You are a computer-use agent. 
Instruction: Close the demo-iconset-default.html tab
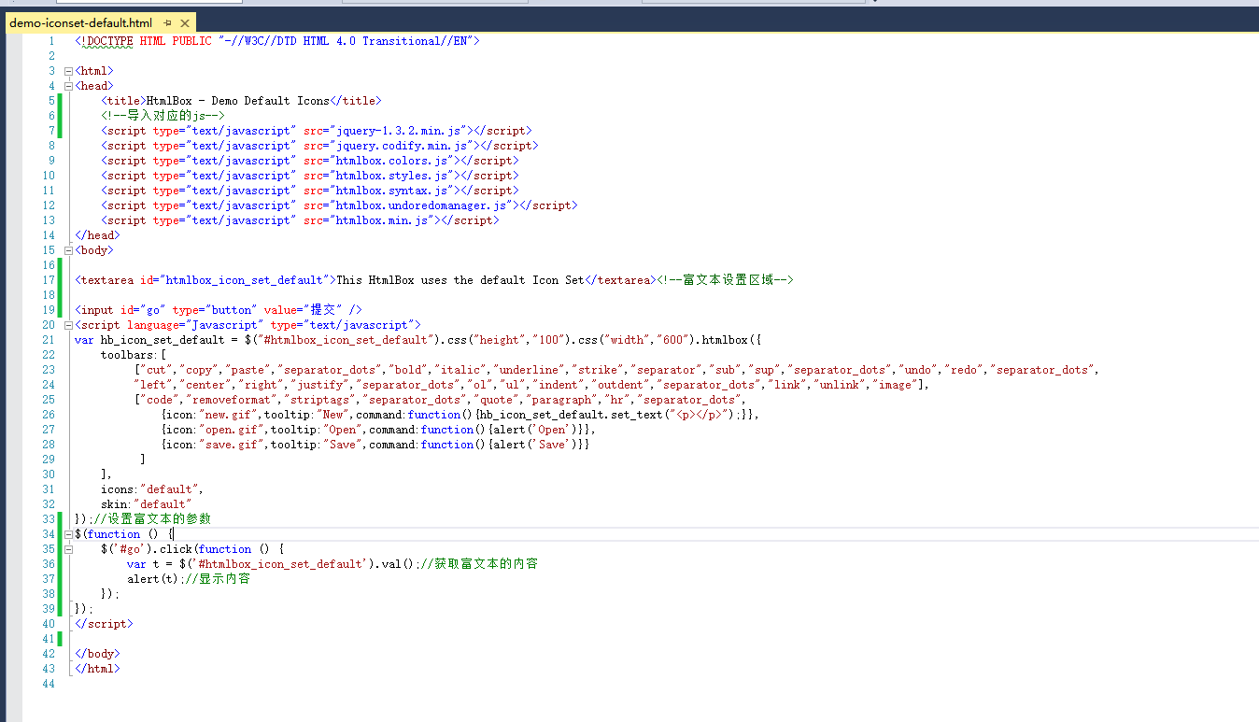click(x=184, y=22)
